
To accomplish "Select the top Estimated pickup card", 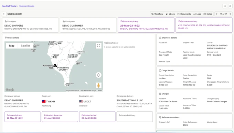I will (146, 25).
